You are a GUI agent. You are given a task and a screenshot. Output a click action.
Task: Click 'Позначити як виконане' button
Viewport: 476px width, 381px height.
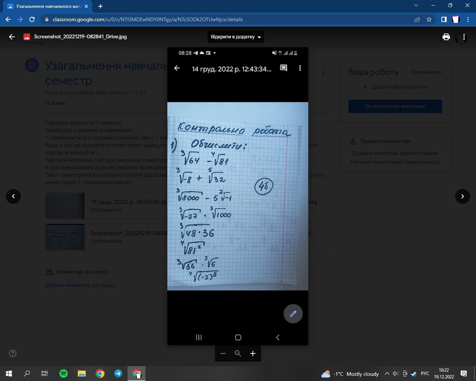click(395, 106)
